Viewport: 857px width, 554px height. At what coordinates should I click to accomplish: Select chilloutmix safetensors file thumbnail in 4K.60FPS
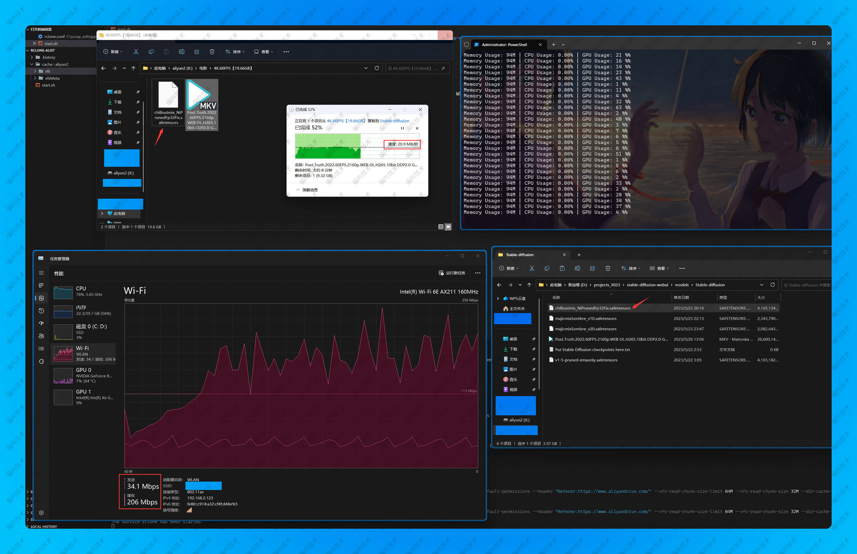point(168,102)
